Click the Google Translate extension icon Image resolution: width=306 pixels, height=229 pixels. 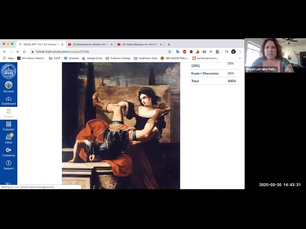(x=177, y=52)
